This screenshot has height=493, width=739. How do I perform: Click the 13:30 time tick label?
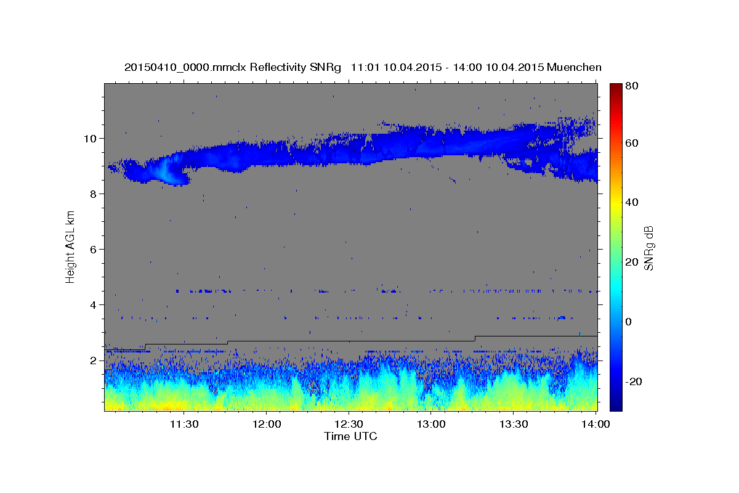[513, 424]
